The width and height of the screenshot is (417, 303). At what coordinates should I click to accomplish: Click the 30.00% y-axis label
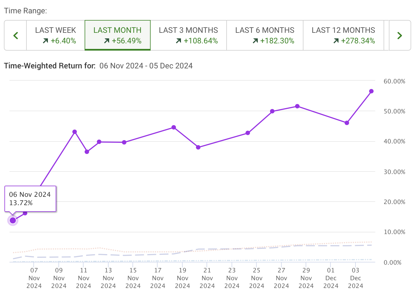394,172
